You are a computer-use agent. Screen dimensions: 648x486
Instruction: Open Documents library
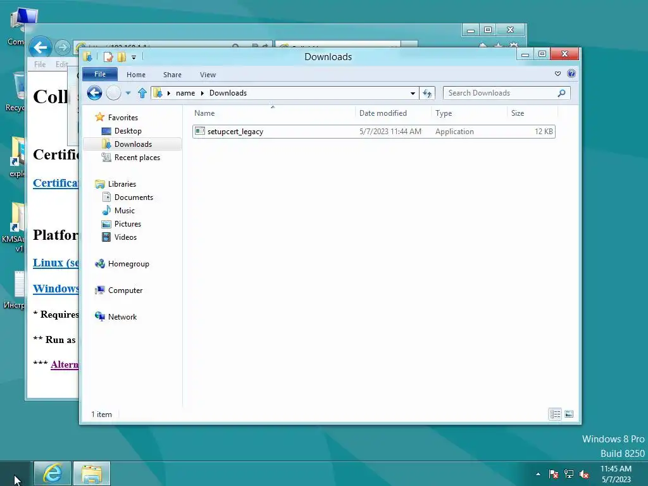pos(134,197)
